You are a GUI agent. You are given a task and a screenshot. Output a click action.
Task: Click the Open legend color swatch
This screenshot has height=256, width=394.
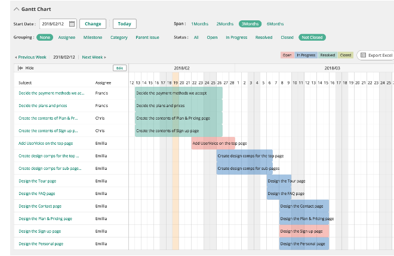tap(287, 55)
